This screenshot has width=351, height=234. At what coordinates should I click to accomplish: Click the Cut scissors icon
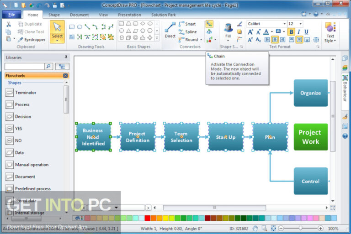[x=9, y=24]
